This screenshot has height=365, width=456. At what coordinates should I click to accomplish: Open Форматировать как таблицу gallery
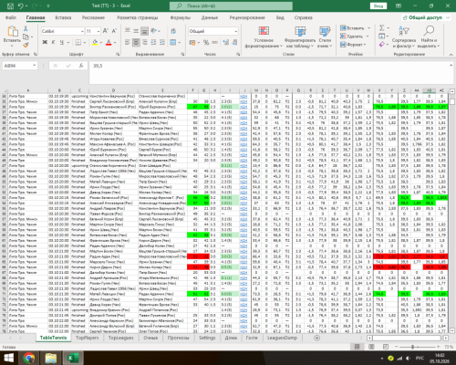(300, 37)
